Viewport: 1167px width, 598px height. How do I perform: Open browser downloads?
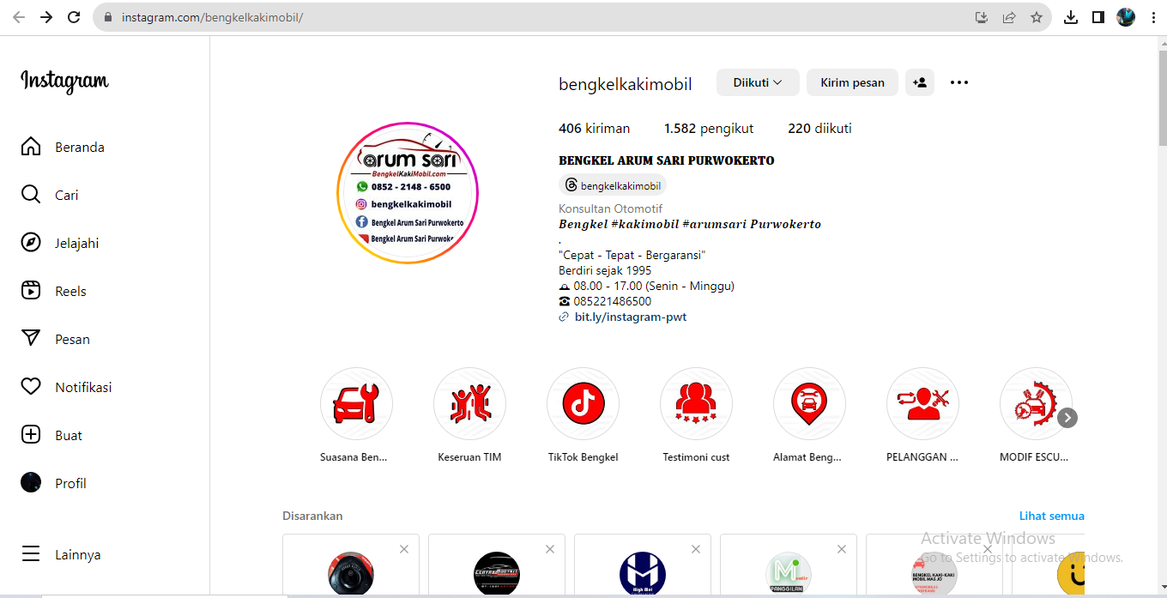[x=1071, y=17]
